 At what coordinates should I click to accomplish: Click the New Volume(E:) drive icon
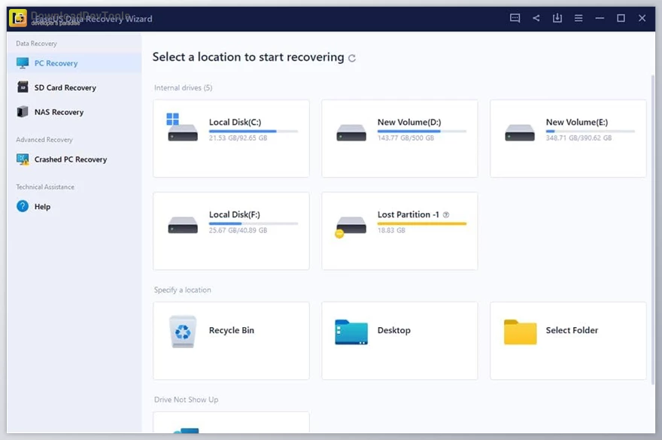(519, 132)
